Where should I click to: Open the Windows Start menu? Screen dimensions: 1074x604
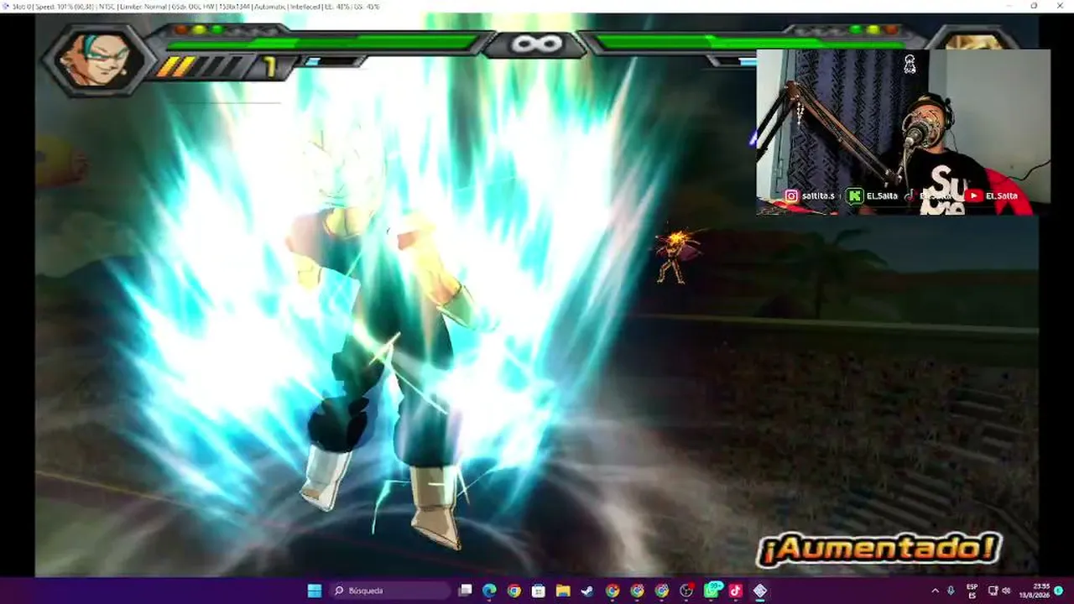point(315,591)
